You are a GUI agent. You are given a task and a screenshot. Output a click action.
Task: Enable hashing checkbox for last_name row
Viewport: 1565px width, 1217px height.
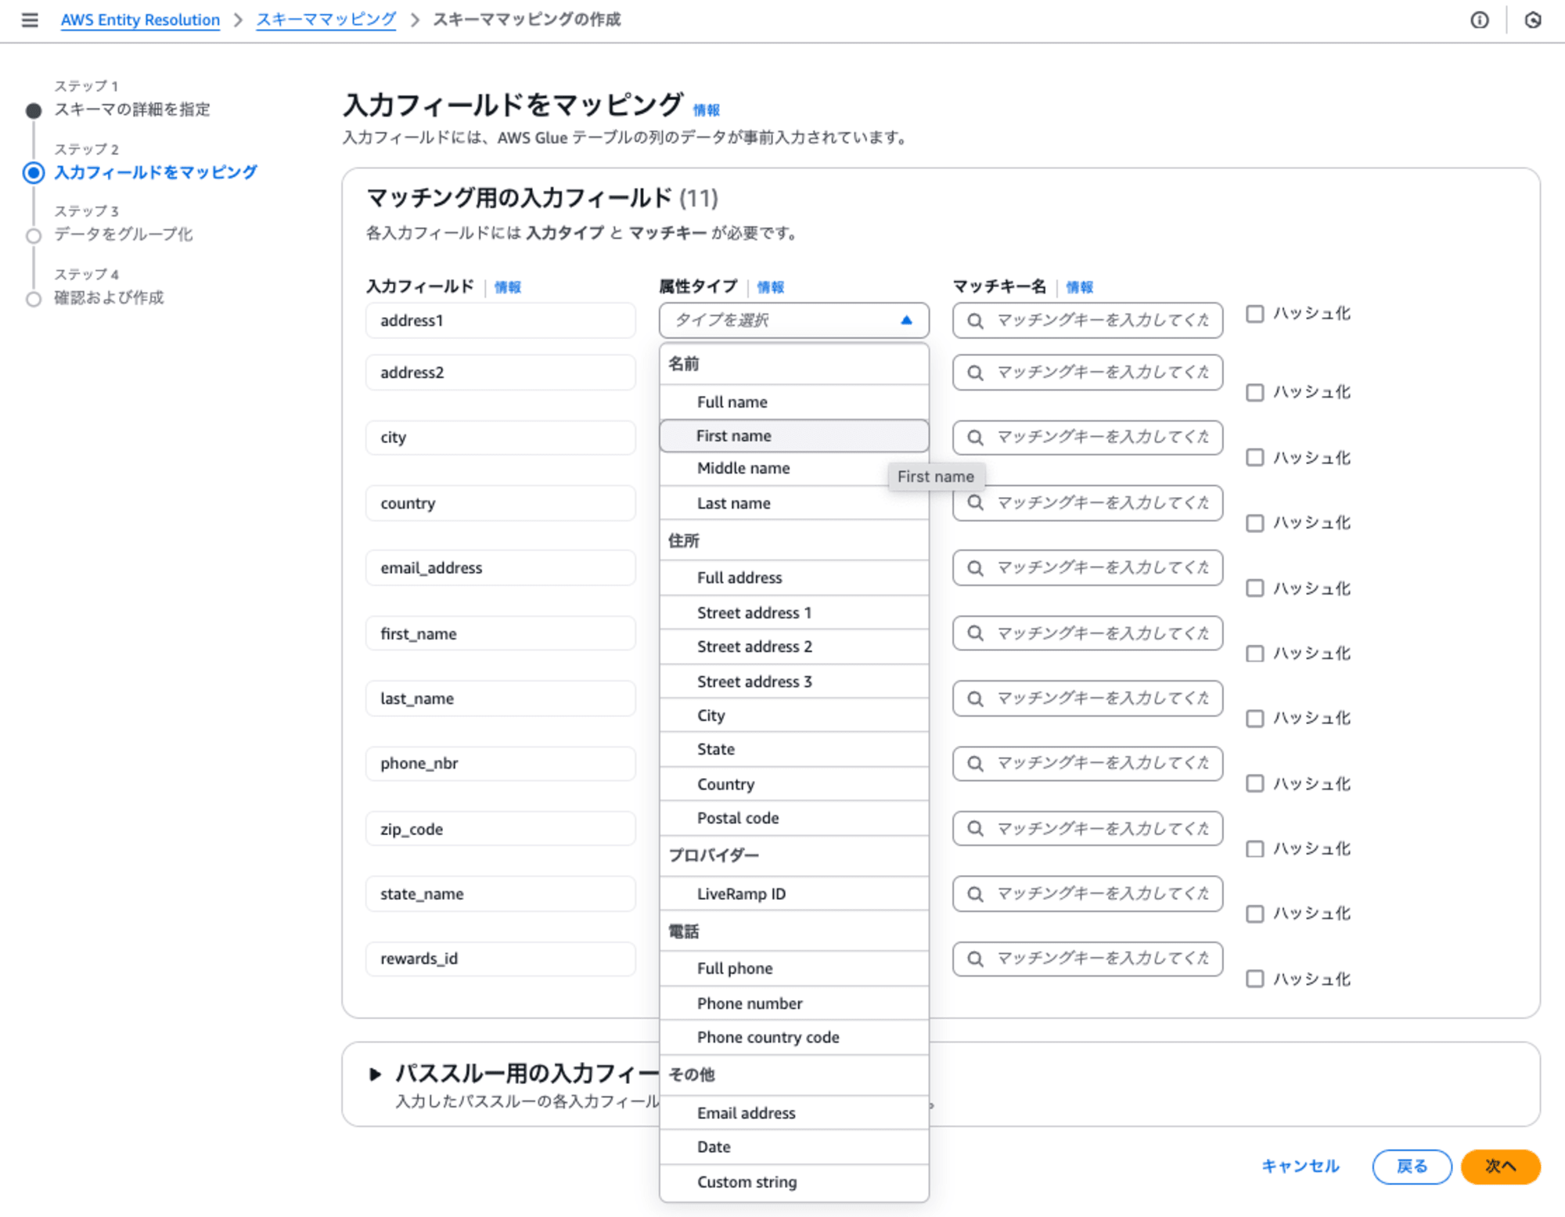(1254, 718)
